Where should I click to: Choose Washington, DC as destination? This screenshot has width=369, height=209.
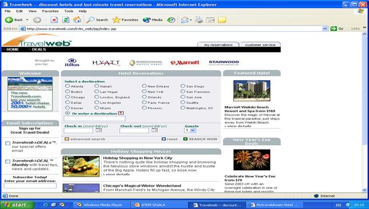(x=183, y=108)
